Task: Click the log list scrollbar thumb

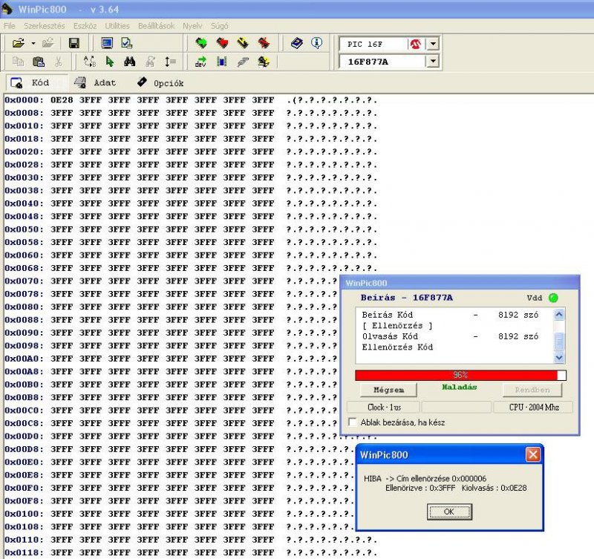Action: 559,341
